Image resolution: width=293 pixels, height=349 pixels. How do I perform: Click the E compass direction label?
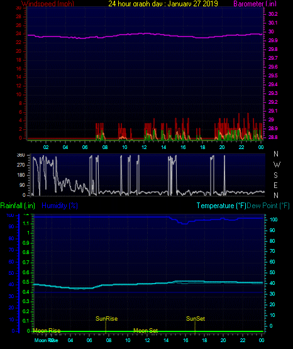pyautogui.click(x=275, y=185)
